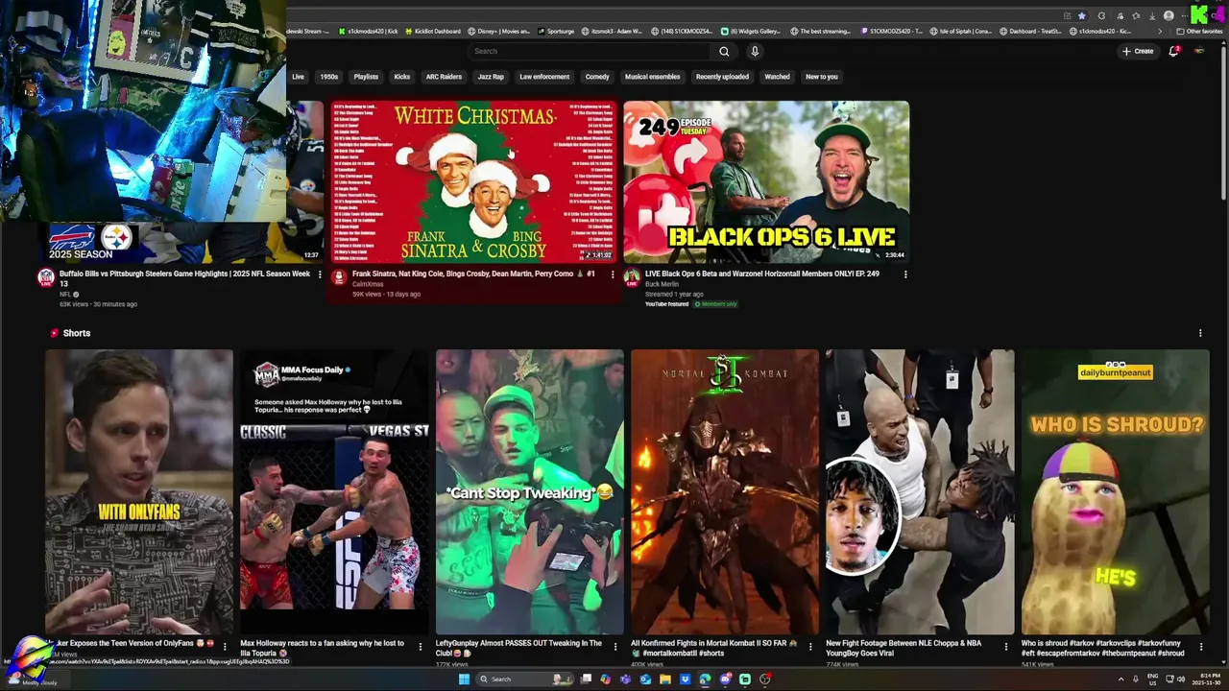This screenshot has height=691, width=1229.
Task: Open LIVE Black Ops 6 Beta video title
Action: pos(761,274)
